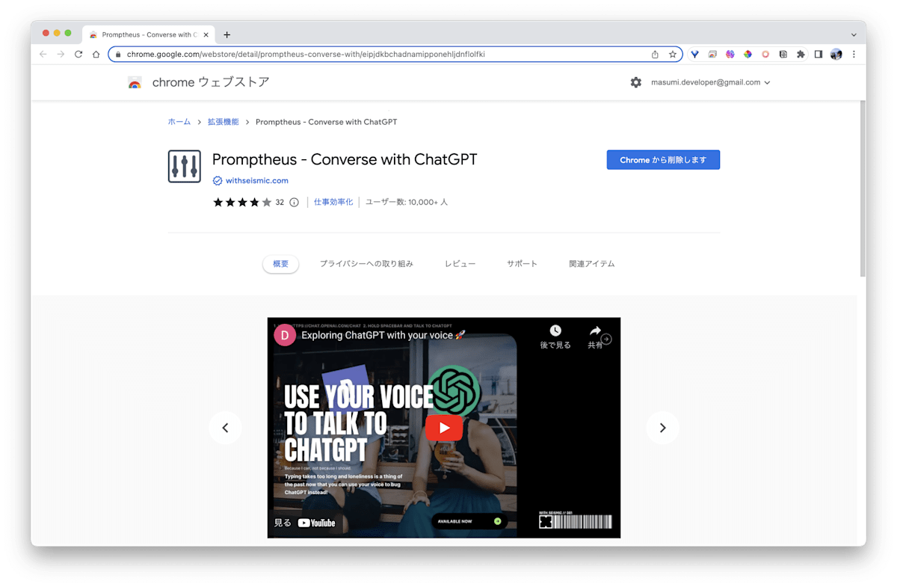The image size is (897, 587).
Task: Click the verified badge next to withseismic.com
Action: [x=218, y=180]
